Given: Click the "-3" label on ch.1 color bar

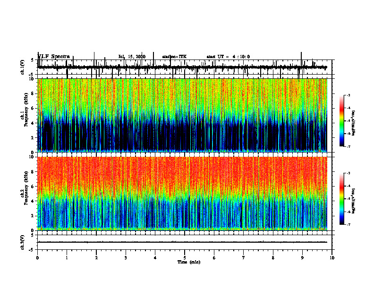Looking at the screenshot, I should [348, 95].
